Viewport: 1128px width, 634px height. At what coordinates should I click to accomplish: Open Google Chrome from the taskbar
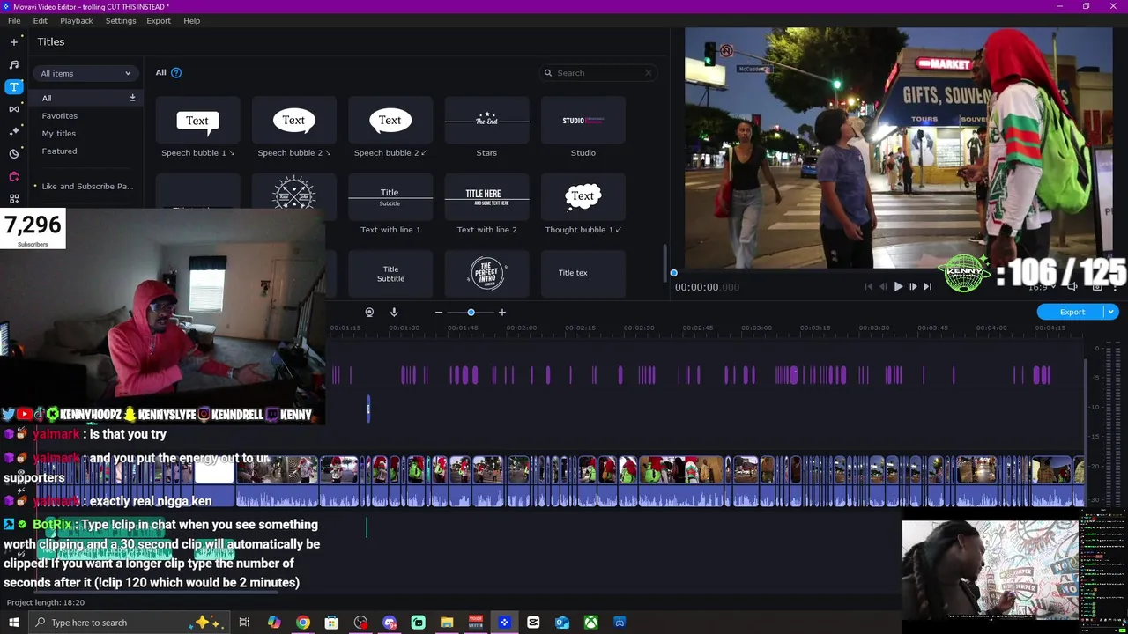point(302,623)
